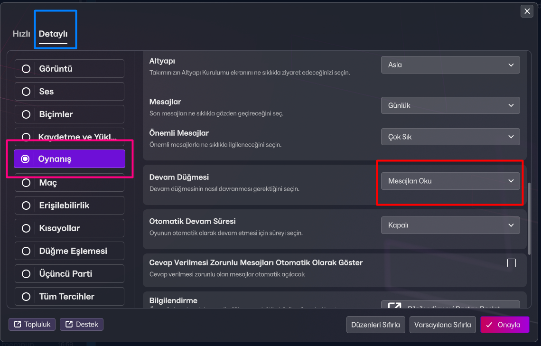
Task: Click the Bilgilendirme heading text
Action: tap(173, 300)
